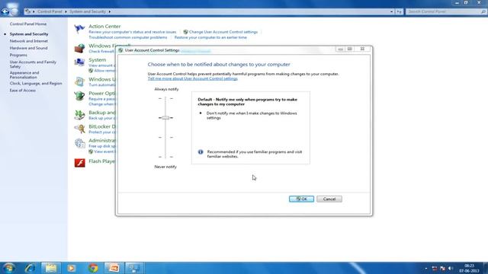Launch Google Chrome from taskbar
The width and height of the screenshot is (488, 274).
point(93,268)
